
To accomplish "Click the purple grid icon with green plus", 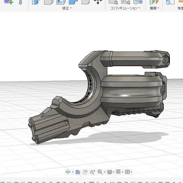I will (8, 2).
